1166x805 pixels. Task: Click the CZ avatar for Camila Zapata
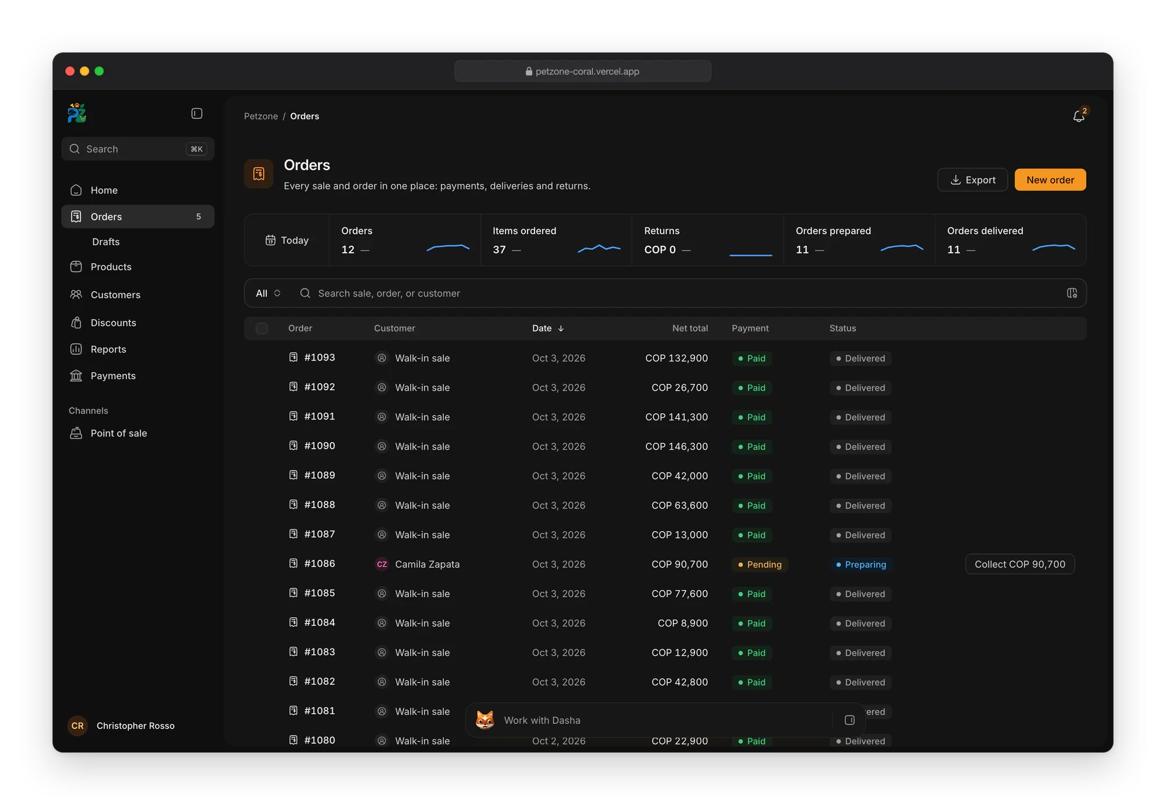click(x=382, y=564)
